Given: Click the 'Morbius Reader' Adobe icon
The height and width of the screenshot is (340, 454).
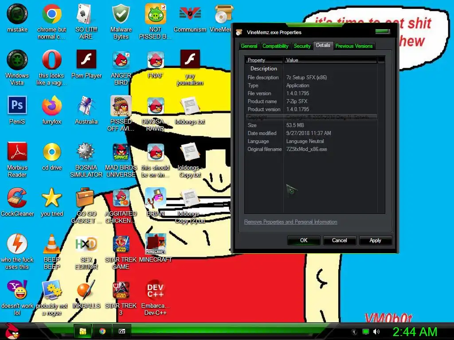Looking at the screenshot, I should coord(17,160).
